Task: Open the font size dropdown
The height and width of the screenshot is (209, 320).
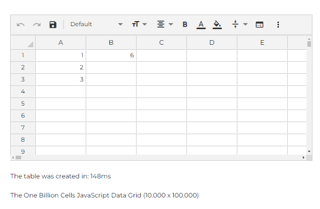Action: [139, 24]
